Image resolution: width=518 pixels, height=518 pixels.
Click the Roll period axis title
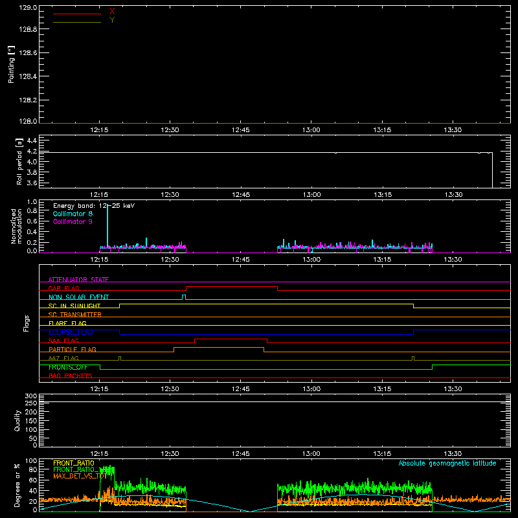point(19,161)
